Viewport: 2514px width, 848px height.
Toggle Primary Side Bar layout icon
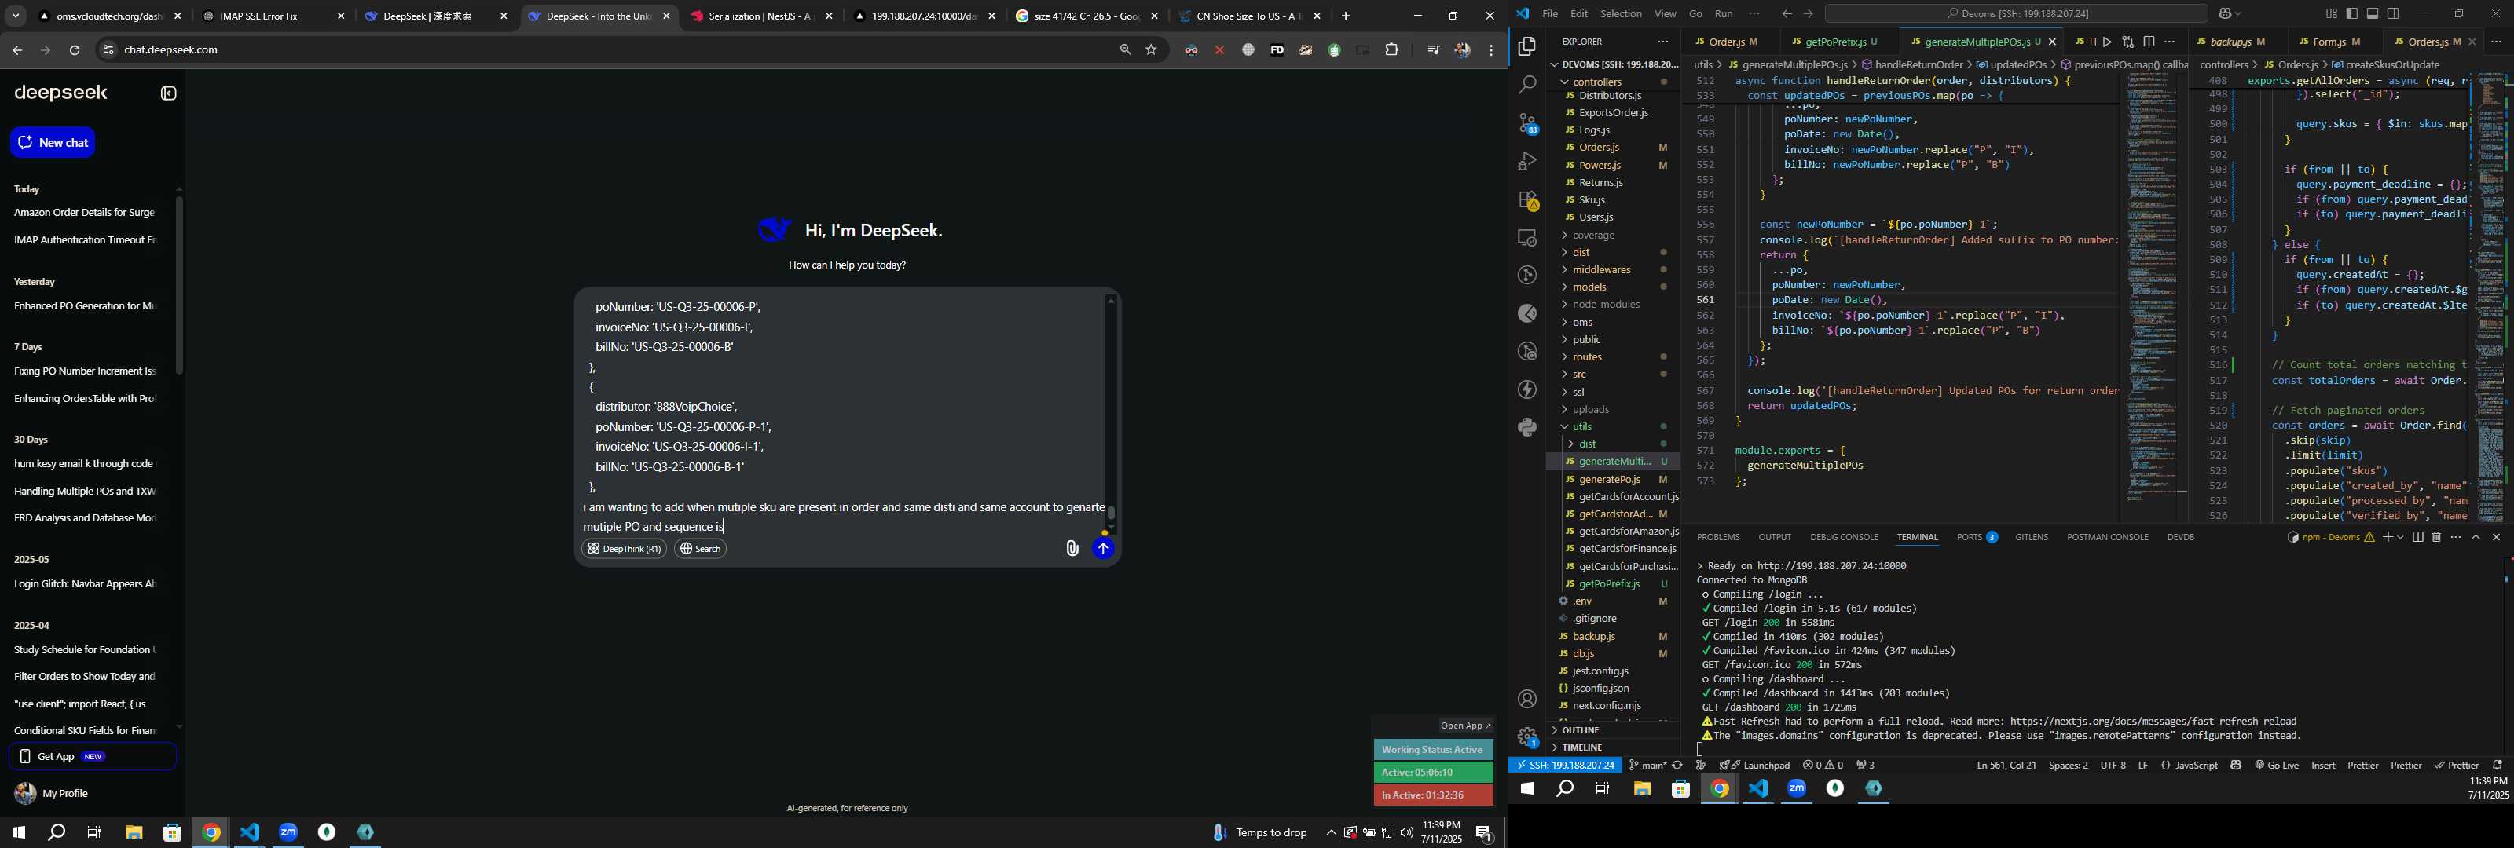click(x=2352, y=13)
